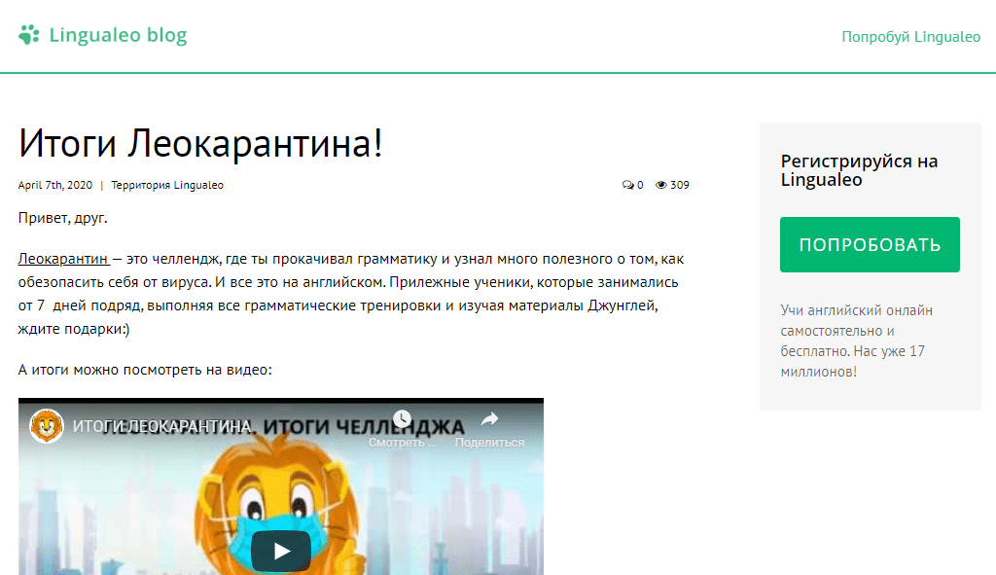996x575 pixels.
Task: Open the Леокарантин underlined link
Action: 63,259
